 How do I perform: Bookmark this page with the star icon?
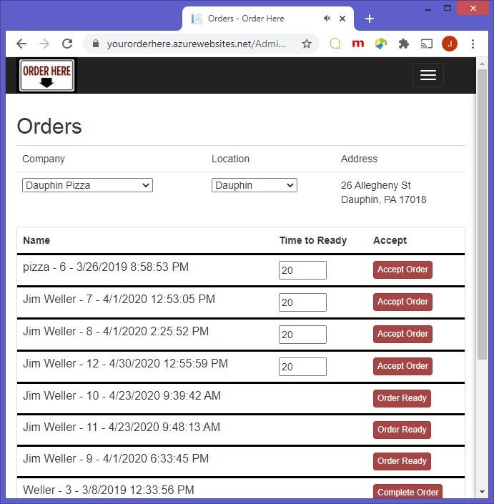[307, 44]
